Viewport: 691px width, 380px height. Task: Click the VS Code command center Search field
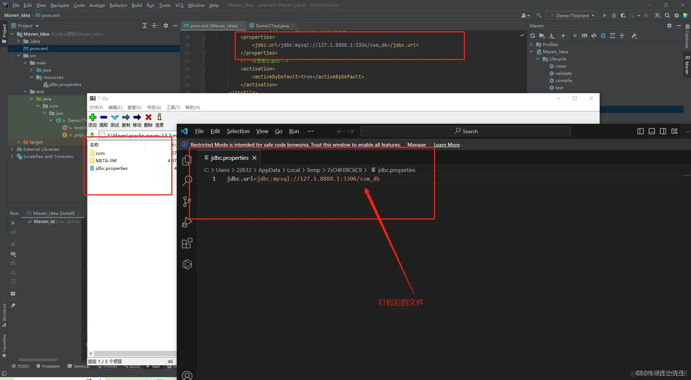465,131
